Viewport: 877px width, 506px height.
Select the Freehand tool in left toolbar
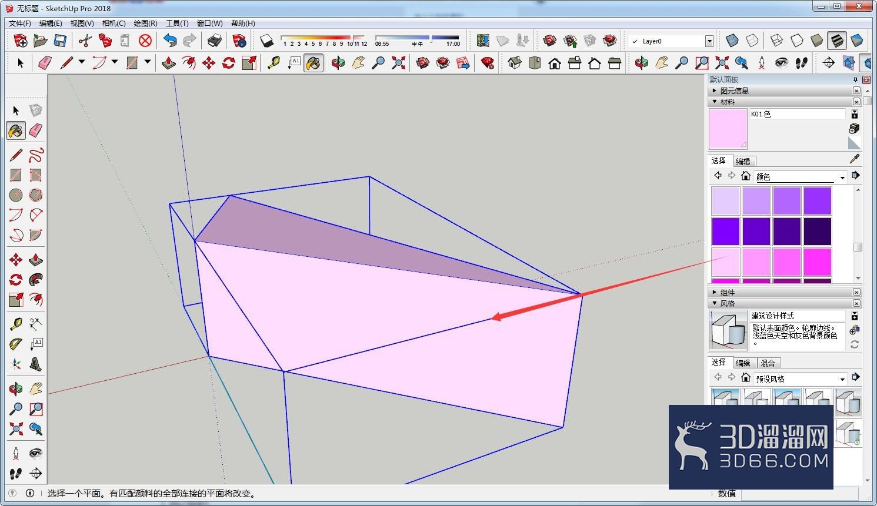pos(36,155)
